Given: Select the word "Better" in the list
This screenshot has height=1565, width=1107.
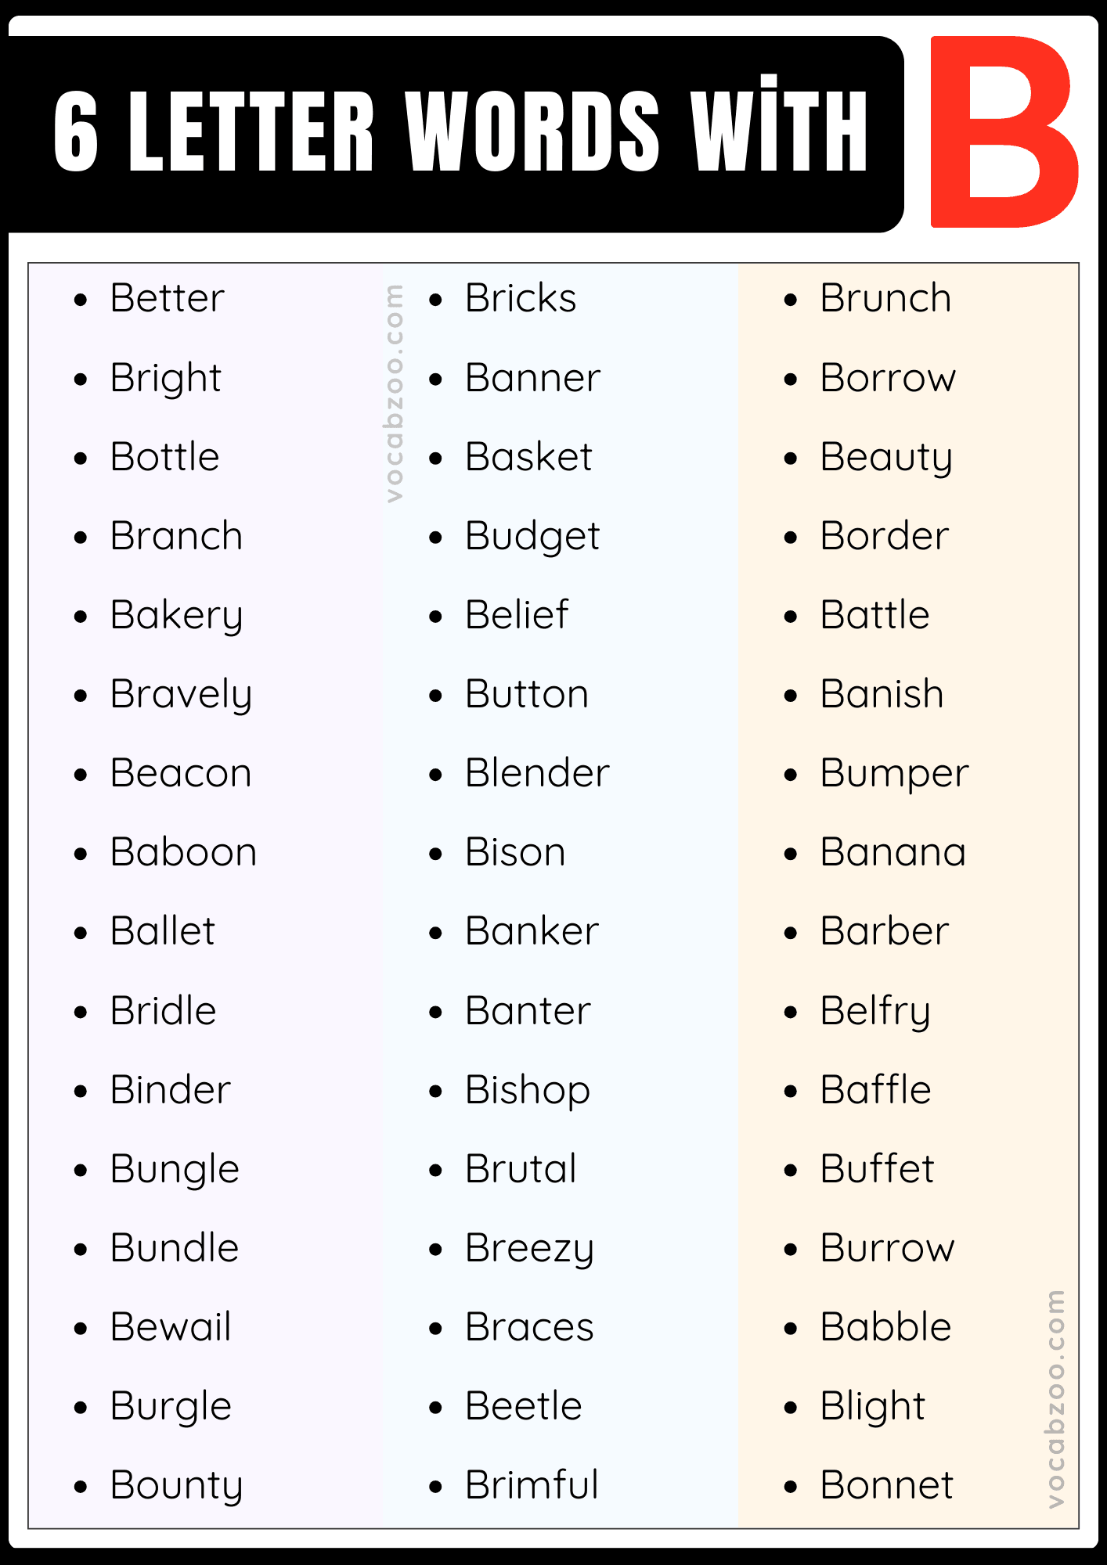Looking at the screenshot, I should pyautogui.click(x=167, y=298).
